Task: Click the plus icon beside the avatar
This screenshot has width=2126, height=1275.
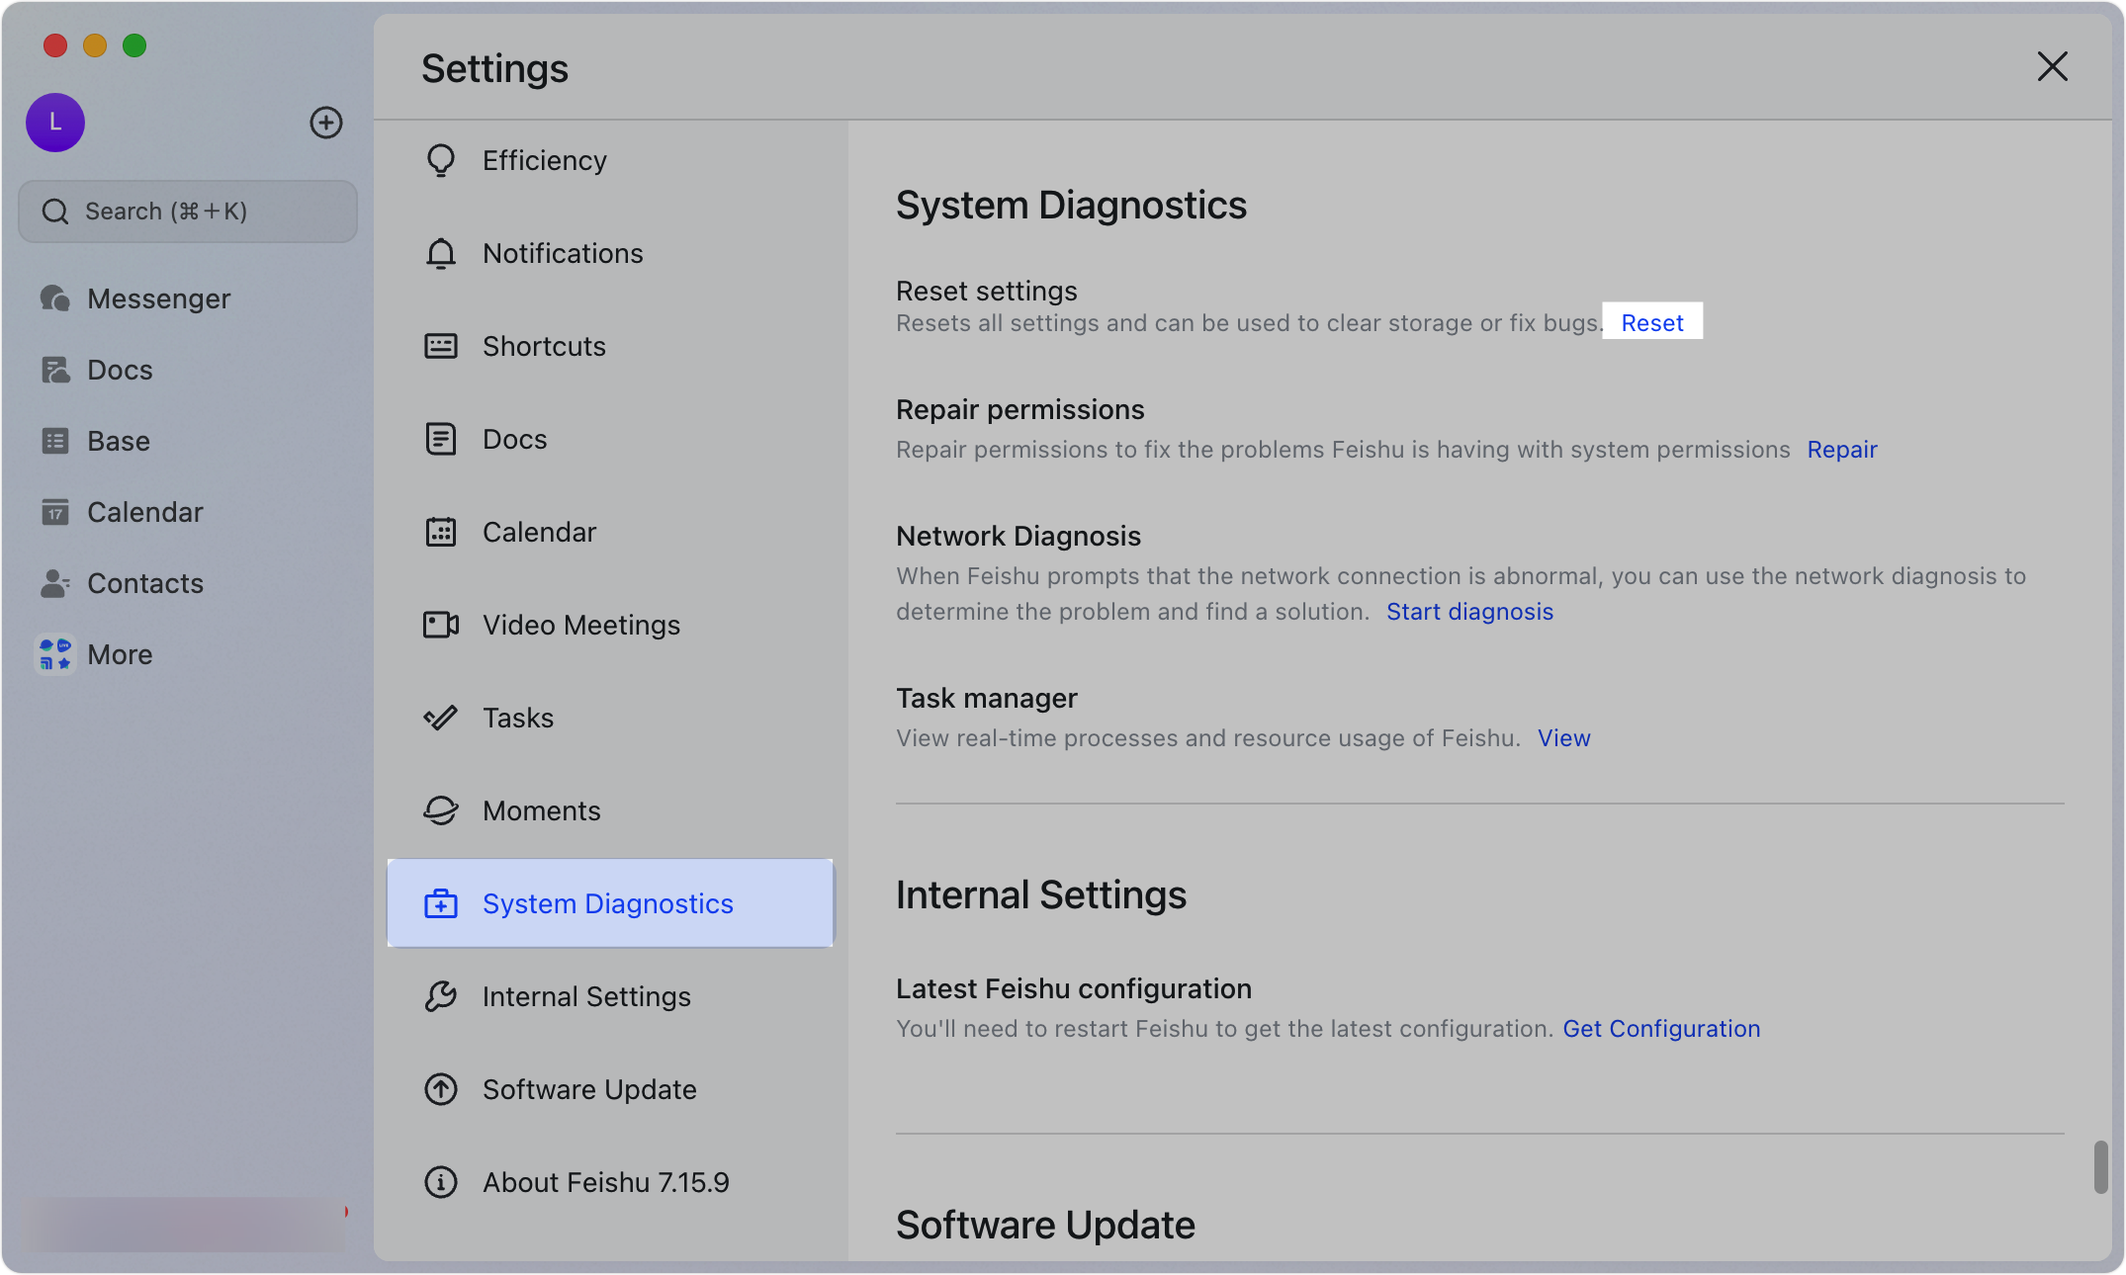Action: (x=326, y=123)
